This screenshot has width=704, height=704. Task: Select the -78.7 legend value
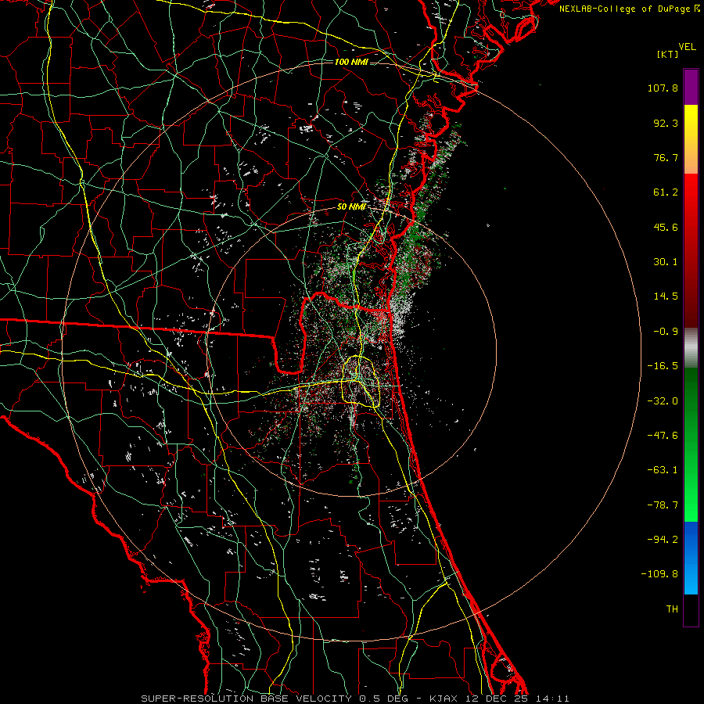pyautogui.click(x=663, y=505)
